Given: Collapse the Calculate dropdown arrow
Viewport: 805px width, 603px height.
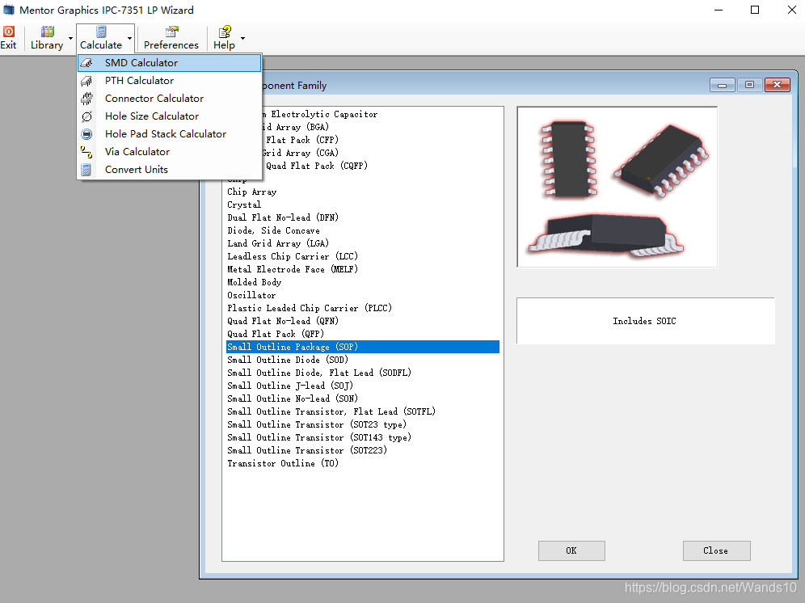Looking at the screenshot, I should (129, 38).
